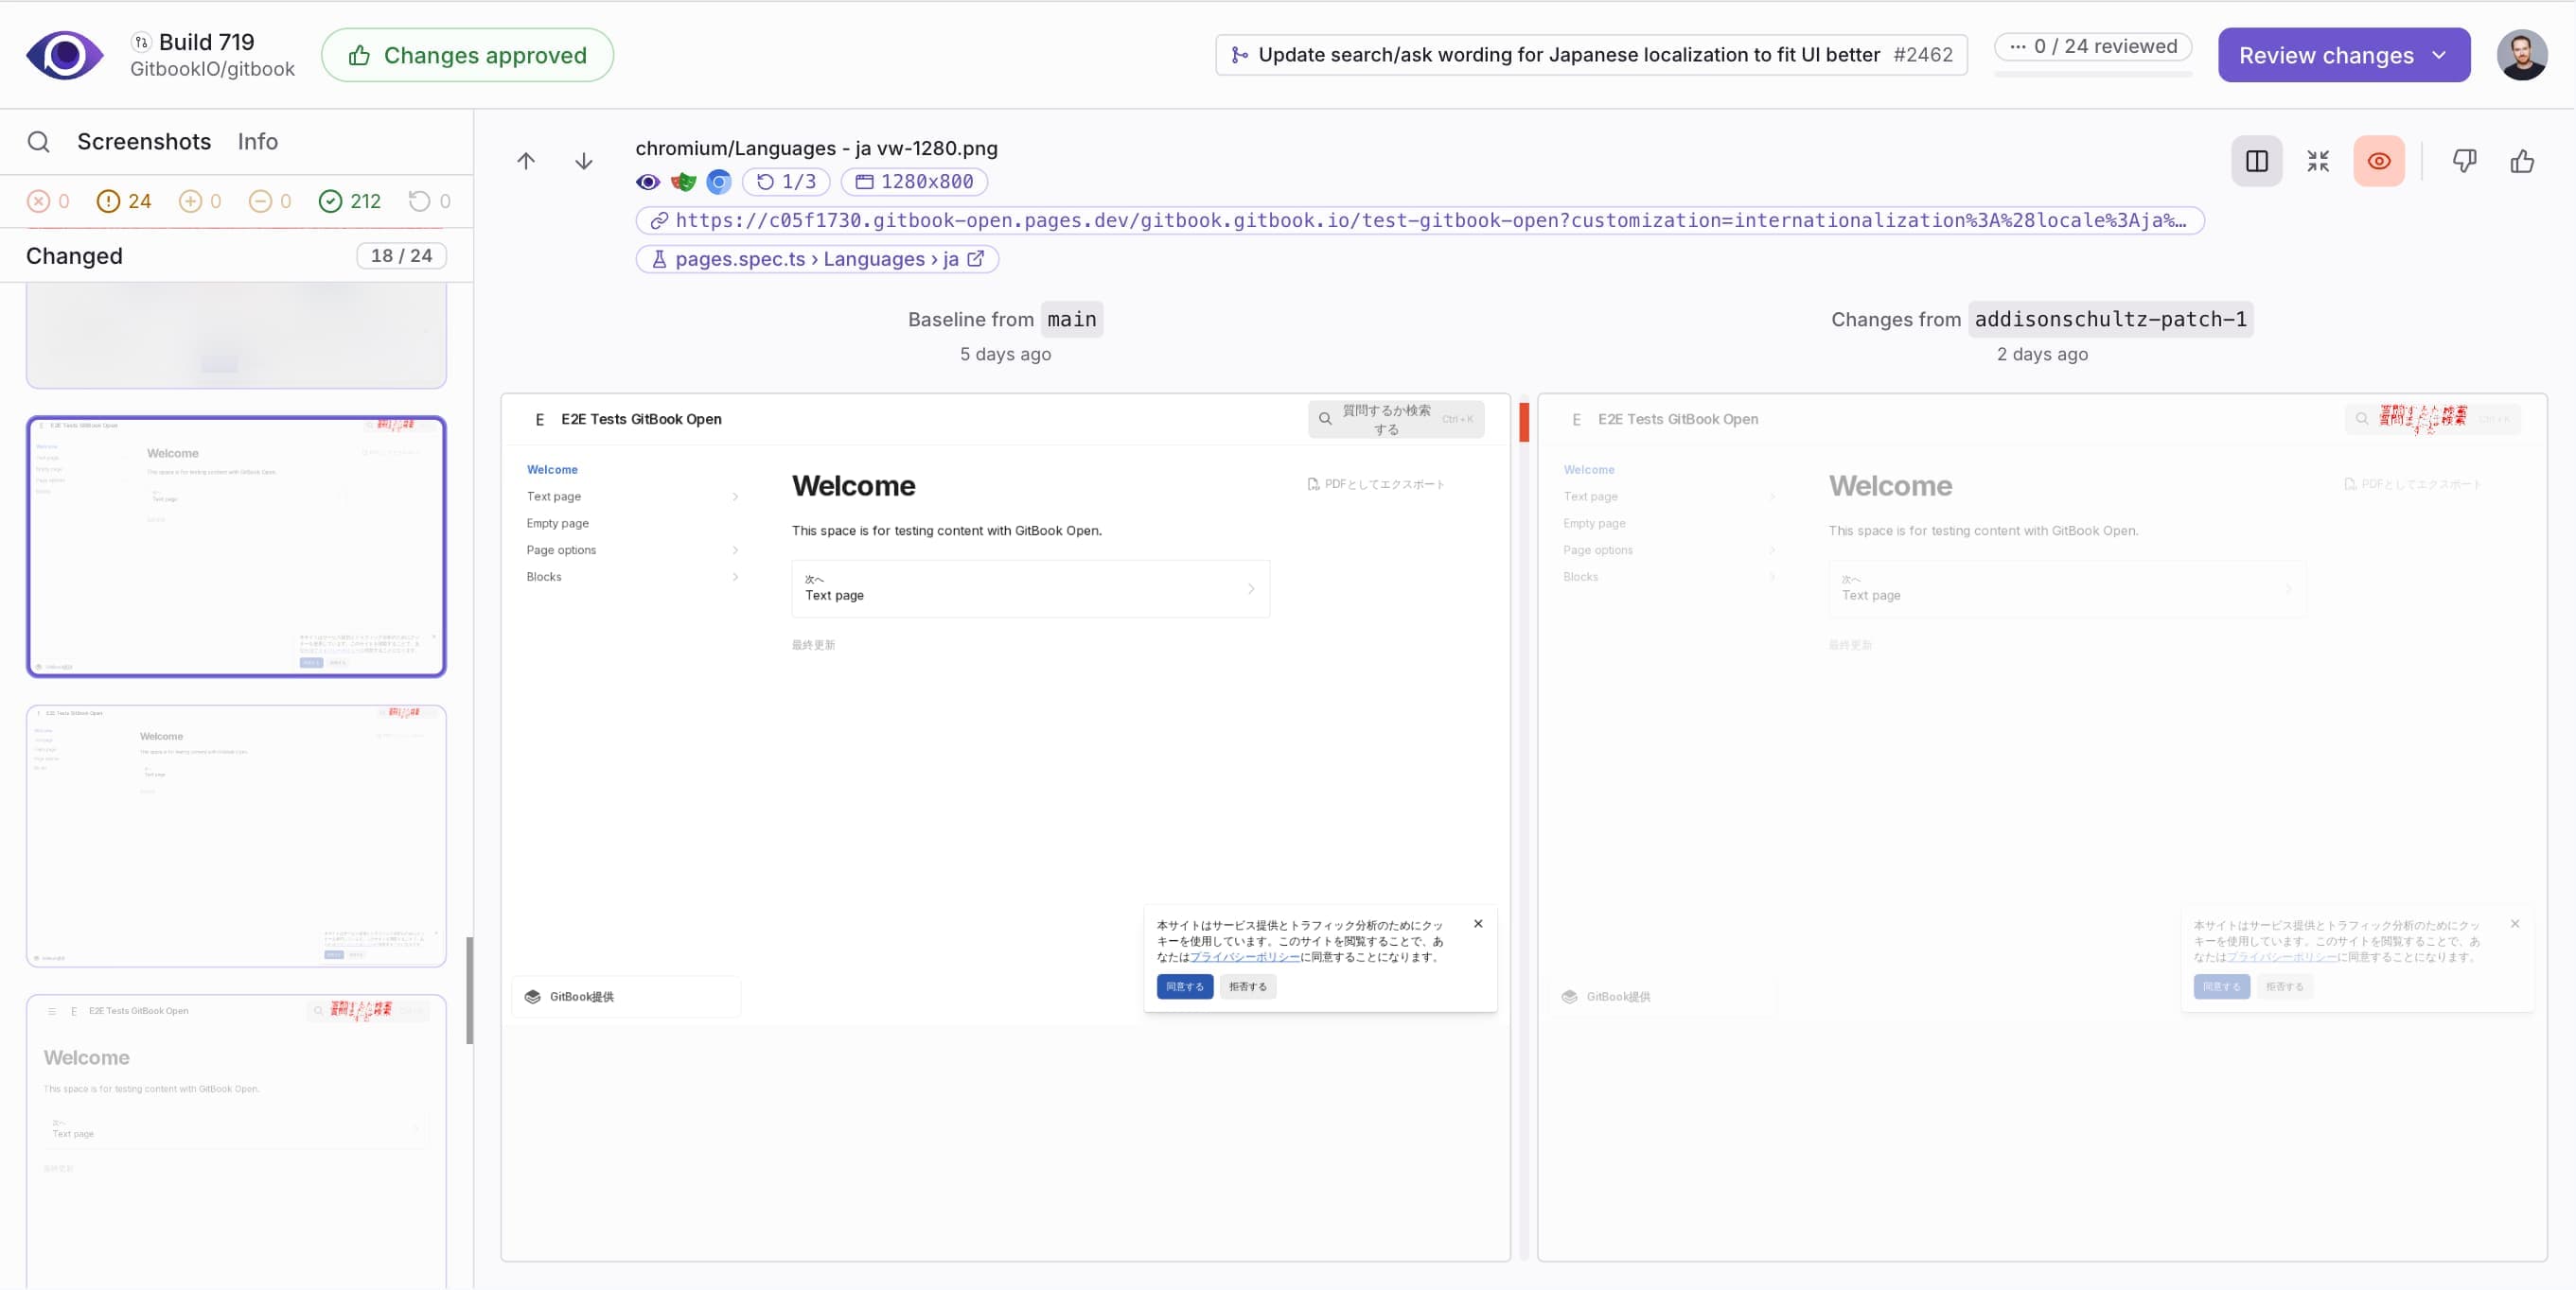2576x1290 pixels.
Task: Toggle the red changes overlay eye
Action: point(2379,161)
